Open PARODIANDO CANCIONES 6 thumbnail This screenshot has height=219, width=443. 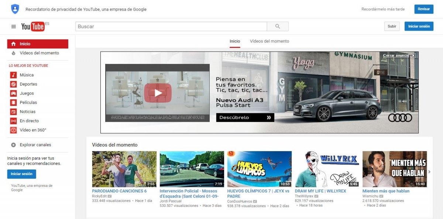[124, 169]
